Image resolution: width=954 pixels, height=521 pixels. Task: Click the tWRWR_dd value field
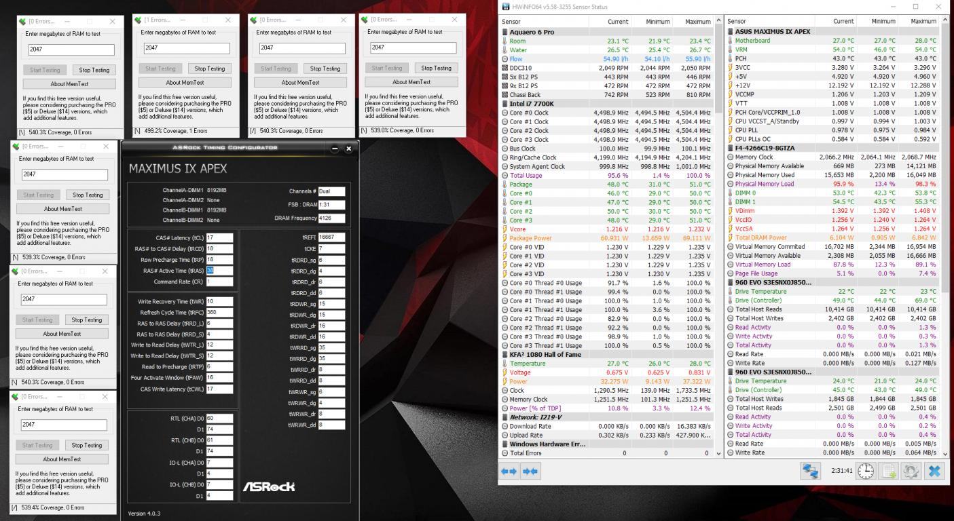click(331, 425)
